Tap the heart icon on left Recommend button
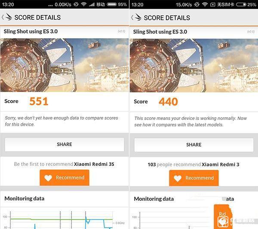 click(48, 178)
